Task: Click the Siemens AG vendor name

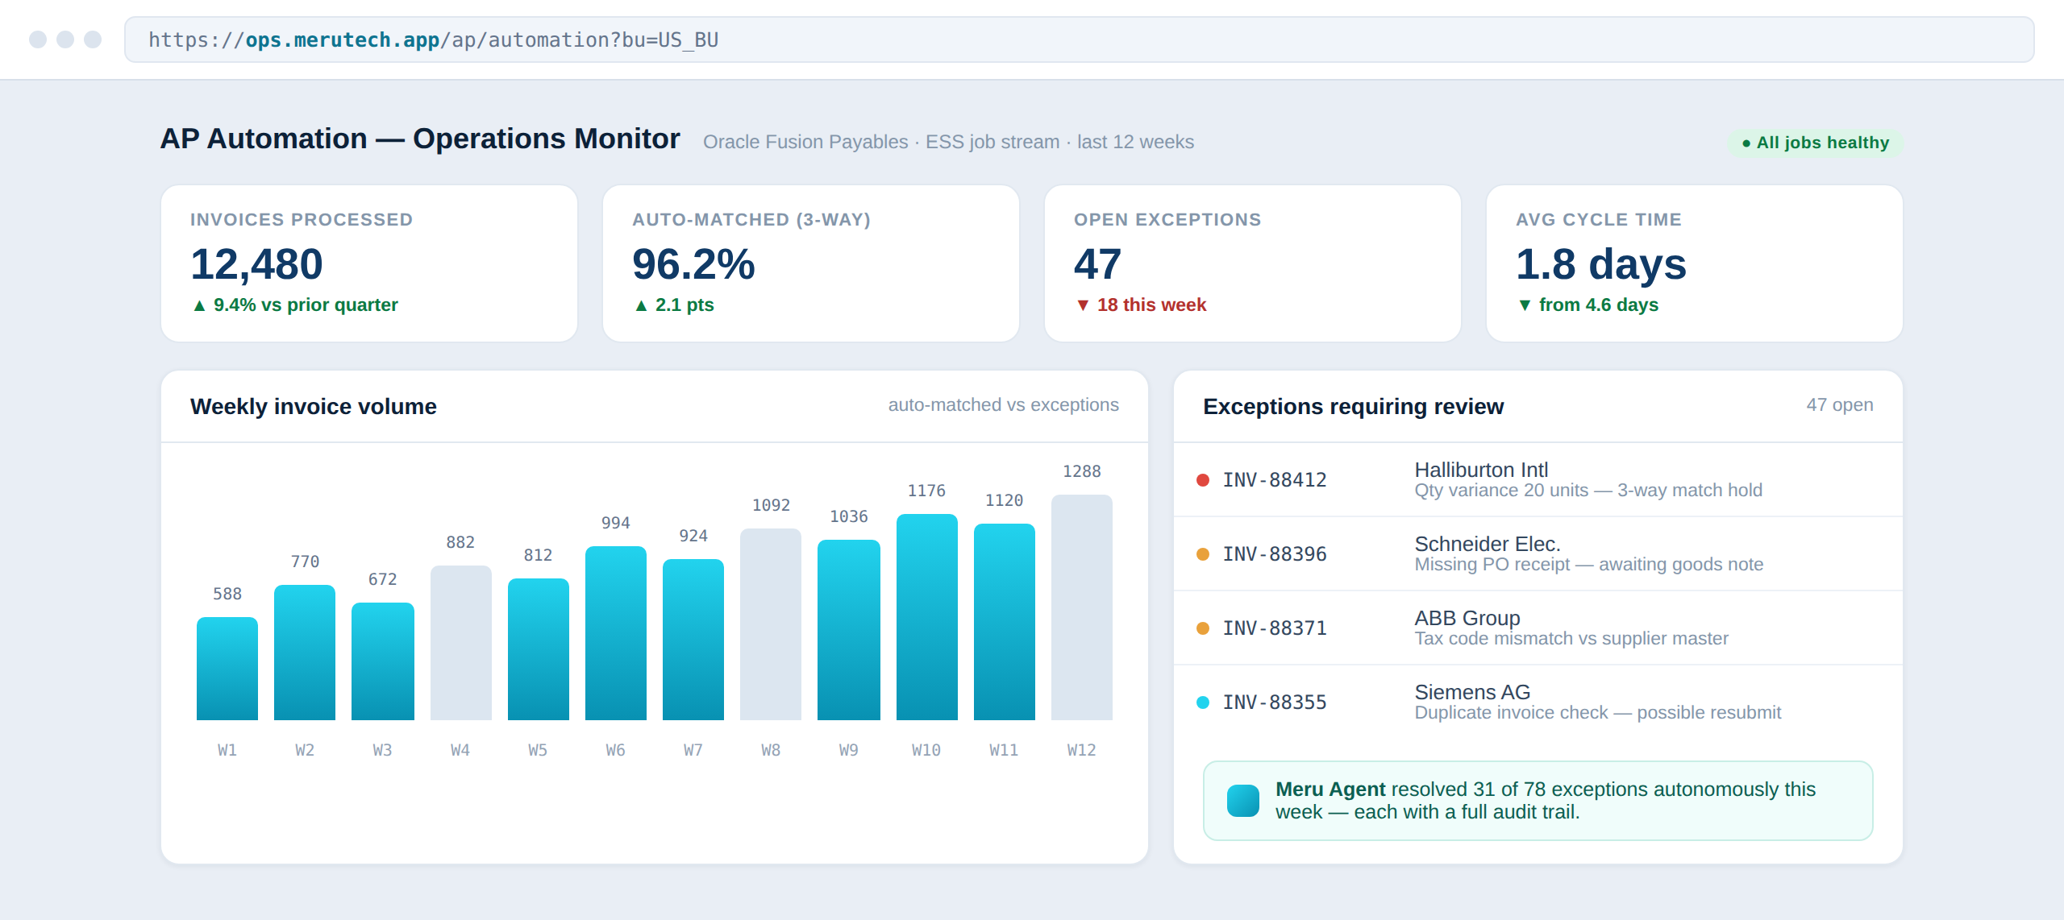Action: (x=1472, y=692)
